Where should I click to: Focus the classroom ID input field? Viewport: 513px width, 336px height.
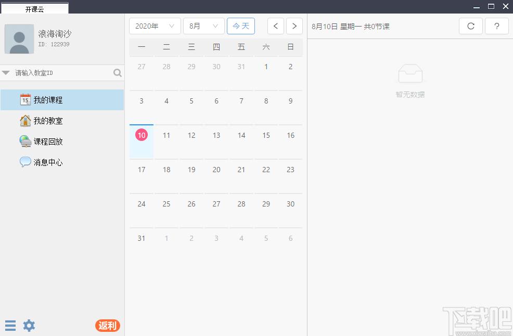62,73
